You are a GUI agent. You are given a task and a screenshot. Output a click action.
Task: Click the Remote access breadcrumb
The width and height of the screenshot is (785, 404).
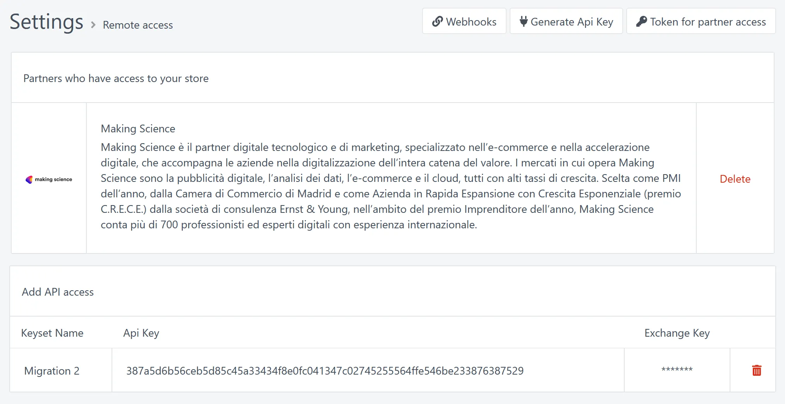(138, 25)
